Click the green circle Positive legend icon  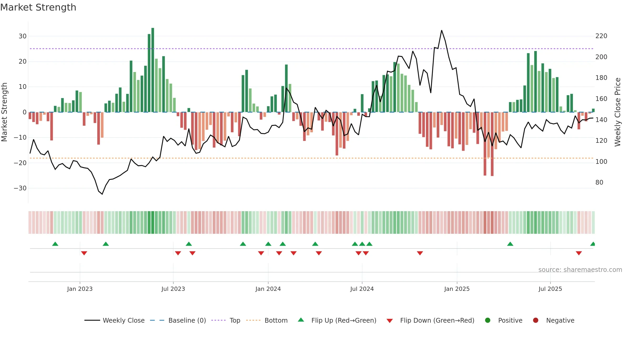[488, 320]
